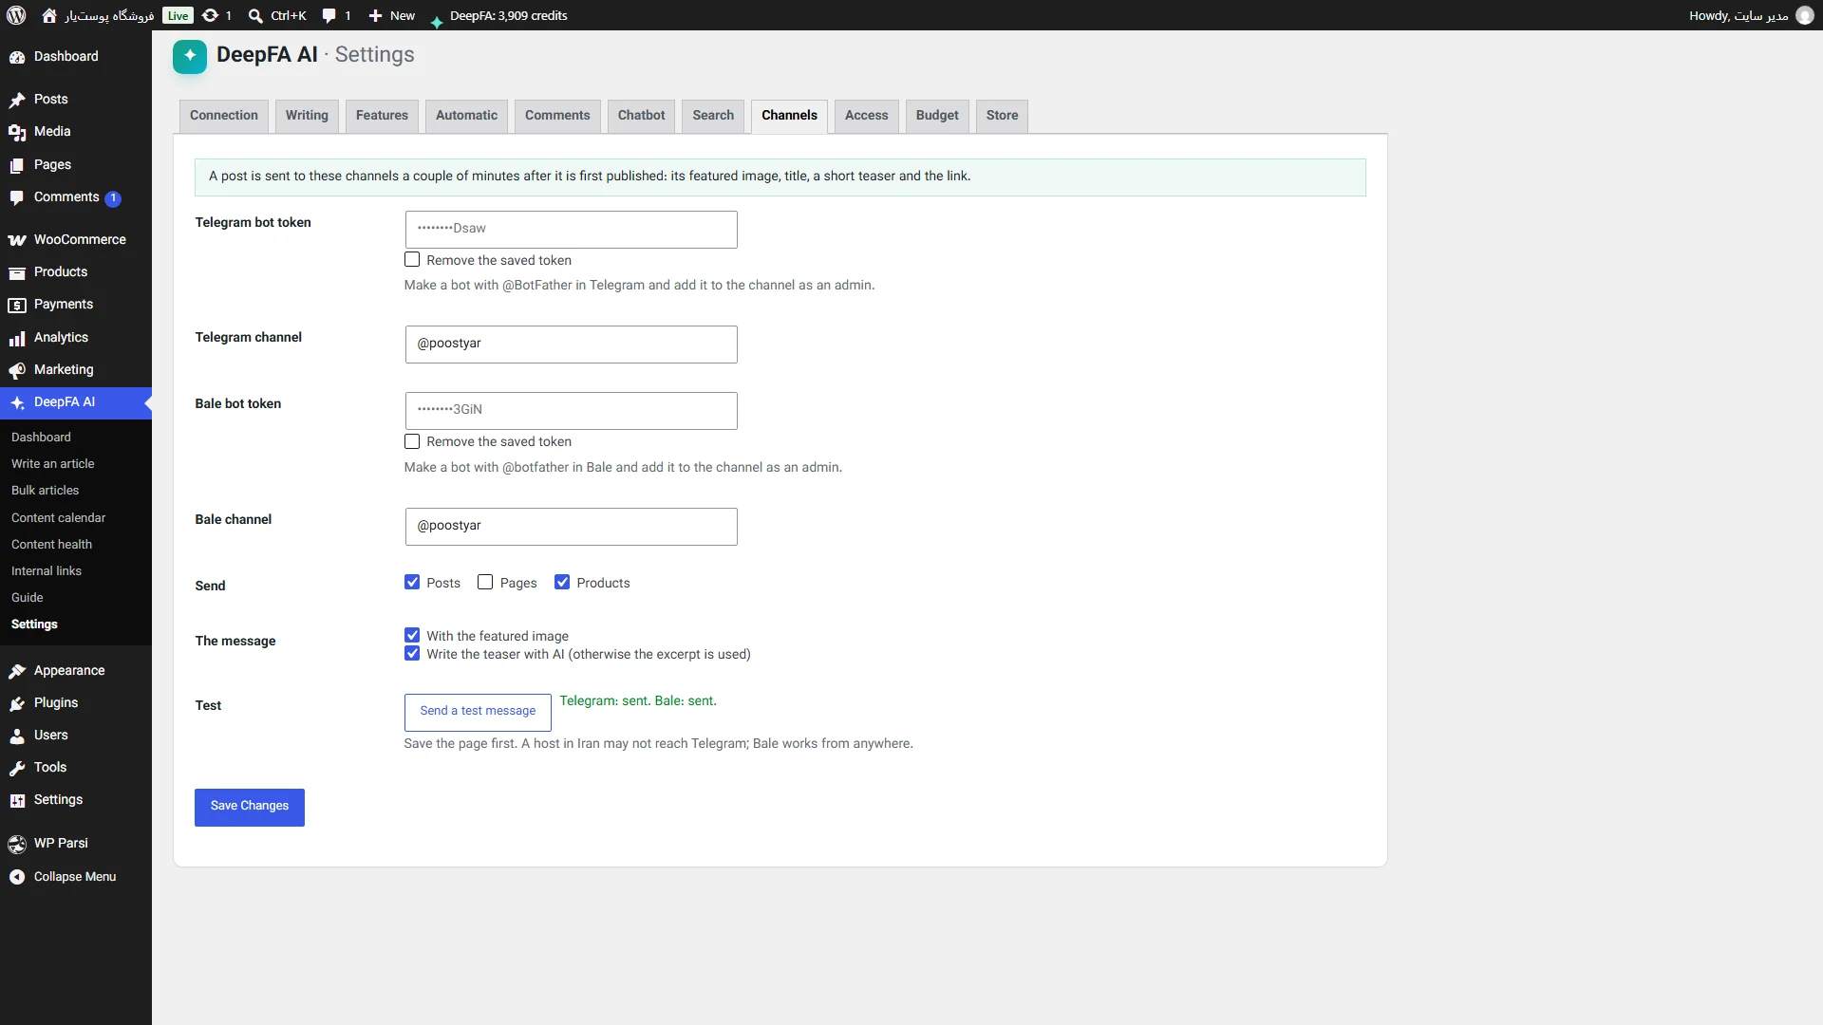Click the home site icon in admin bar
Image resolution: width=1823 pixels, height=1025 pixels.
pyautogui.click(x=49, y=15)
